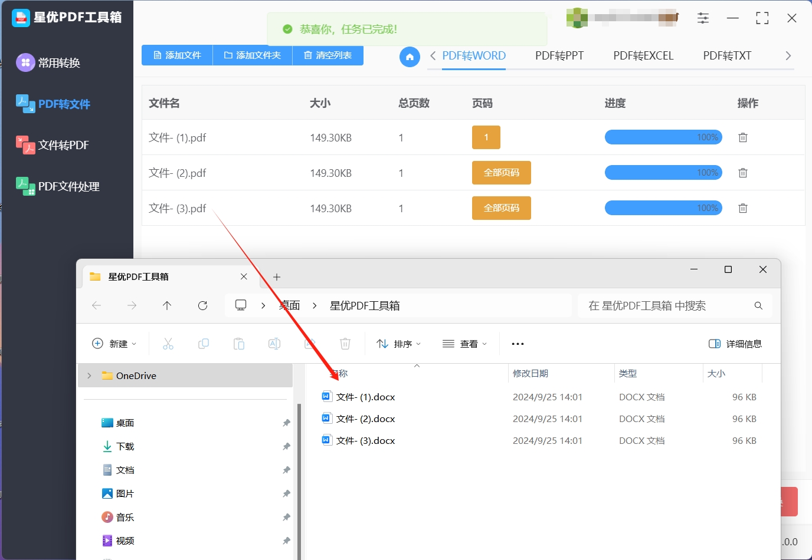Switch to the PDF转PPT tab

tap(559, 56)
